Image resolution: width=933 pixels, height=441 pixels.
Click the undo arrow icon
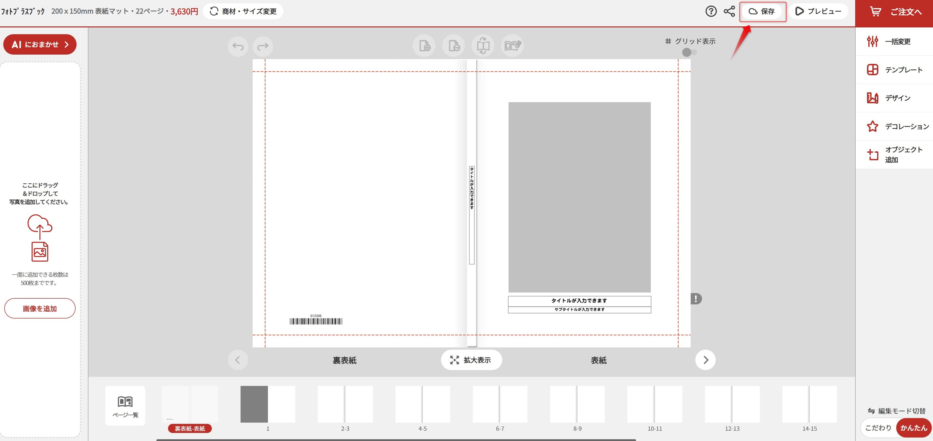pyautogui.click(x=238, y=46)
